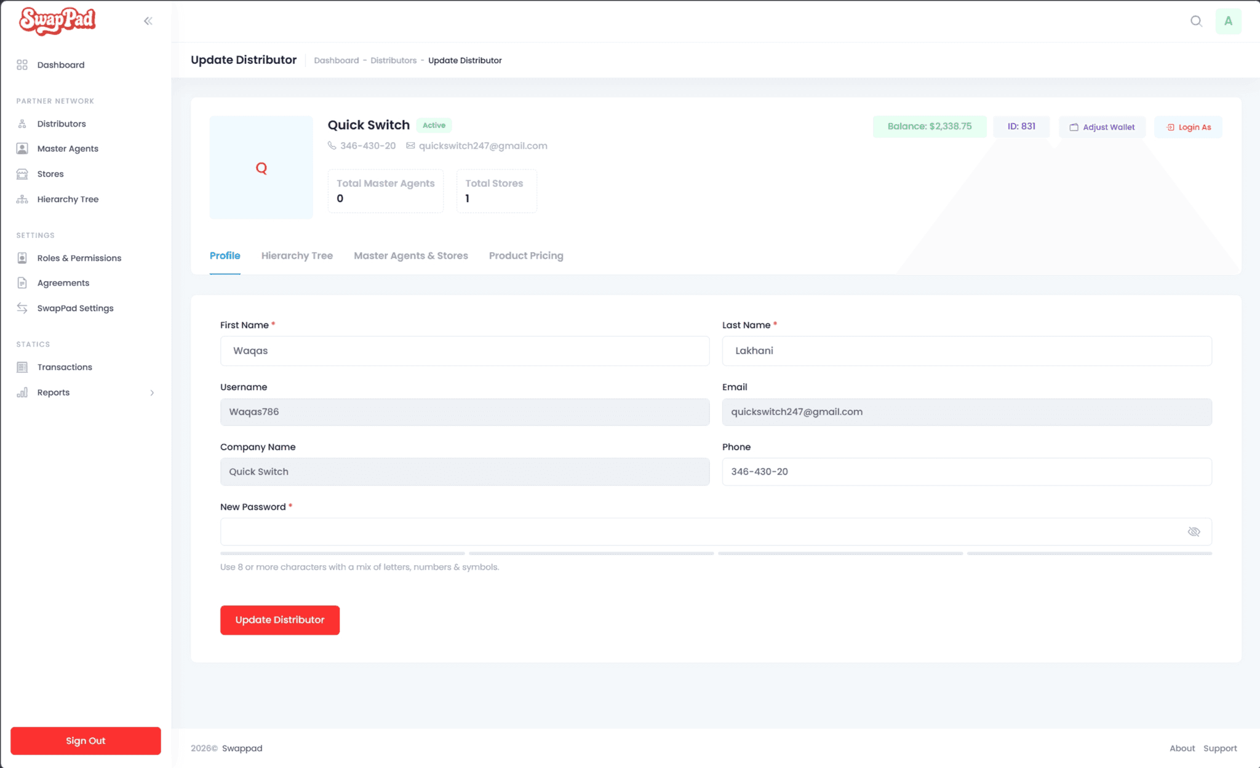1260x768 pixels.
Task: Click the Active status badge
Action: [x=434, y=125]
